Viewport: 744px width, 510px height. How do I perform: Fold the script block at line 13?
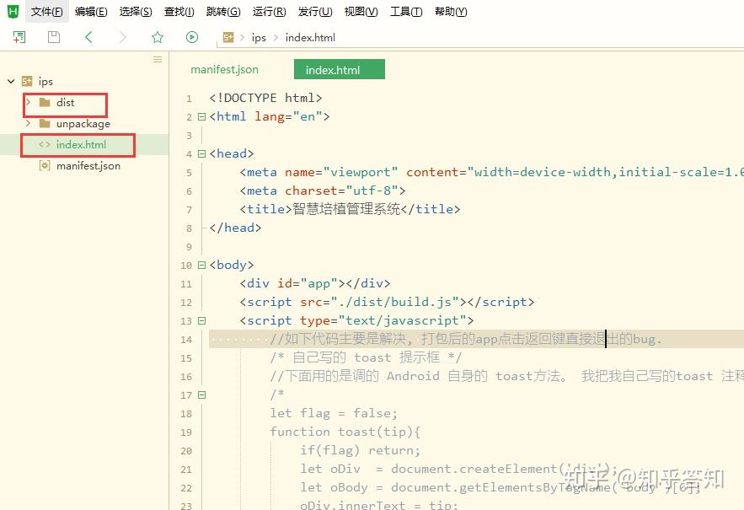202,320
